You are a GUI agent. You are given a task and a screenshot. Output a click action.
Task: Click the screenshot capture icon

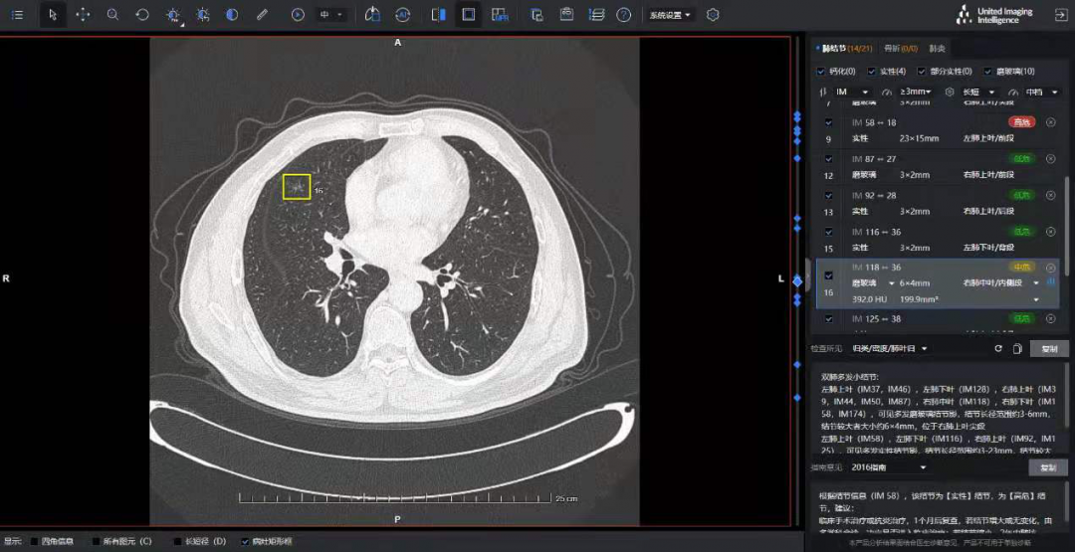click(566, 14)
